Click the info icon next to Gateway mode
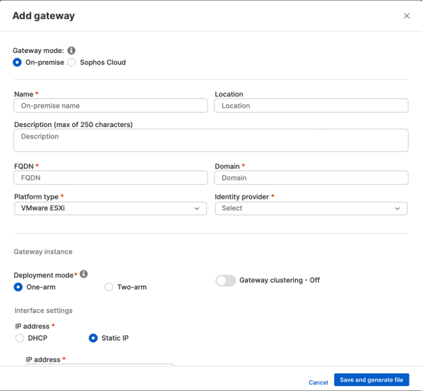 (x=72, y=50)
